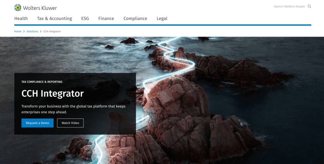Screen dimensions: 324x164
Task: Click the Transform your business description text
Action: (x=73, y=109)
